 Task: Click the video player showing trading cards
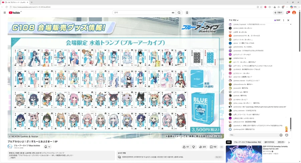[x=116, y=78]
